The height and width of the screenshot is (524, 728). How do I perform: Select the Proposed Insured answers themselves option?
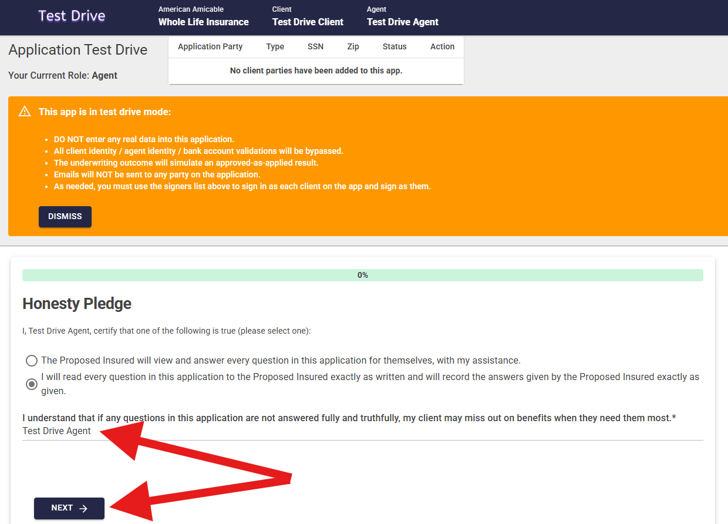point(32,361)
